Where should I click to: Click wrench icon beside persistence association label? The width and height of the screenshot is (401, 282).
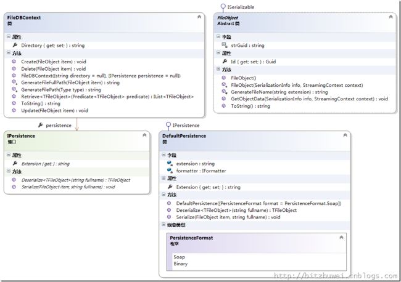coord(40,125)
